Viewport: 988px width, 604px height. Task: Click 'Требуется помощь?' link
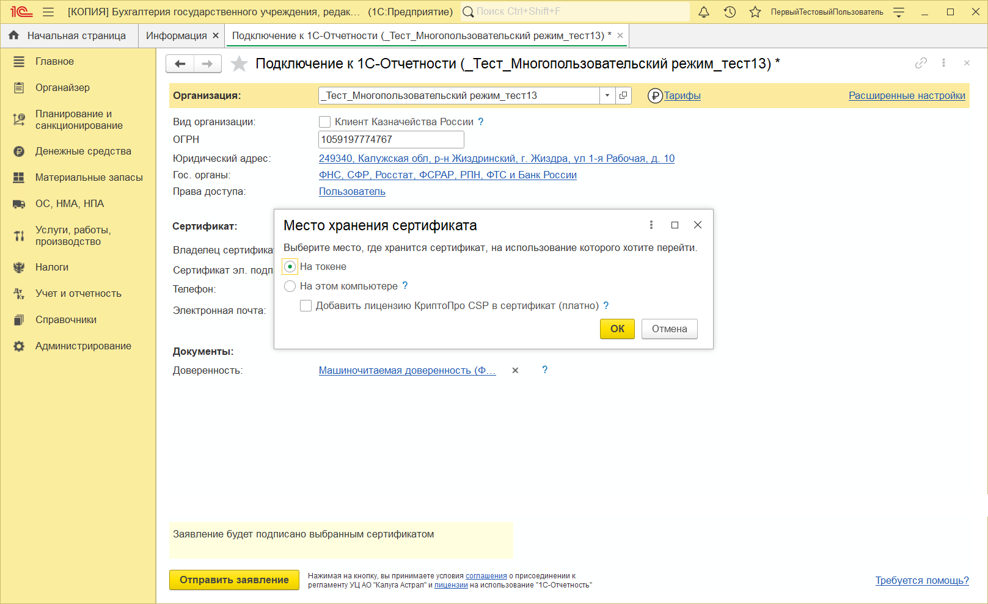(x=922, y=581)
